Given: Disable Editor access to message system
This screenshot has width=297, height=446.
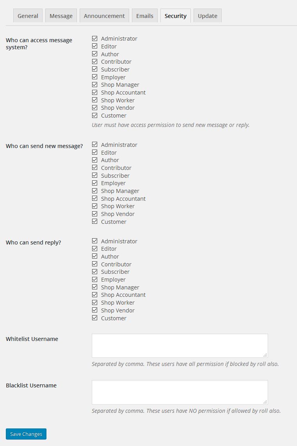Looking at the screenshot, I should pyautogui.click(x=94, y=46).
